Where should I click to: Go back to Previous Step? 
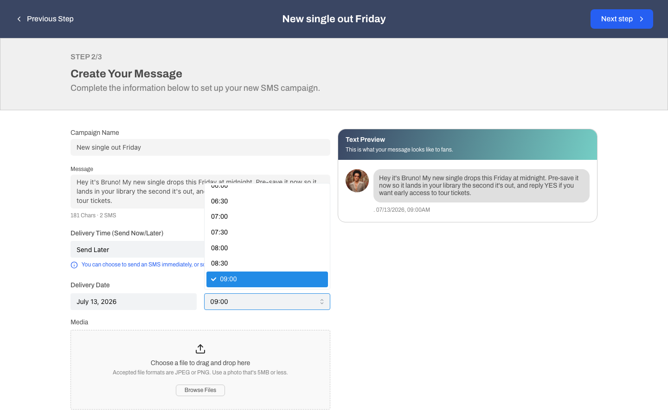pos(45,19)
